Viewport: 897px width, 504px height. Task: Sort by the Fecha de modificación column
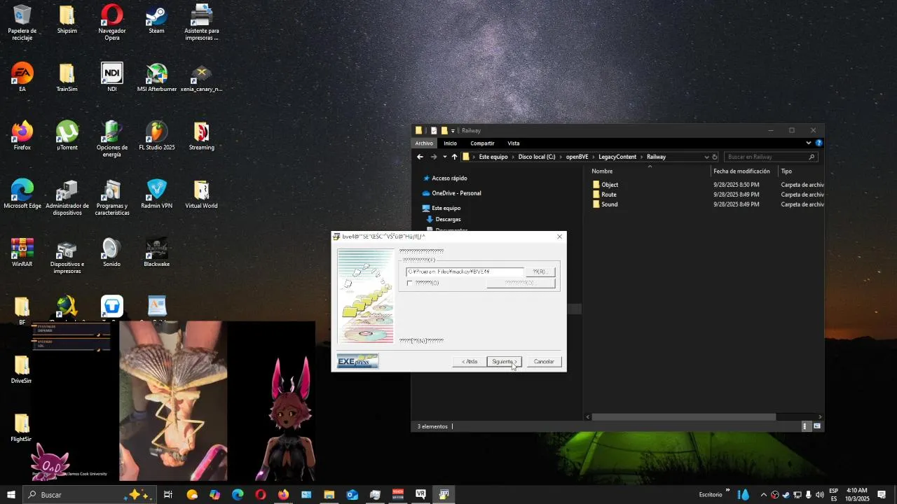(x=741, y=171)
